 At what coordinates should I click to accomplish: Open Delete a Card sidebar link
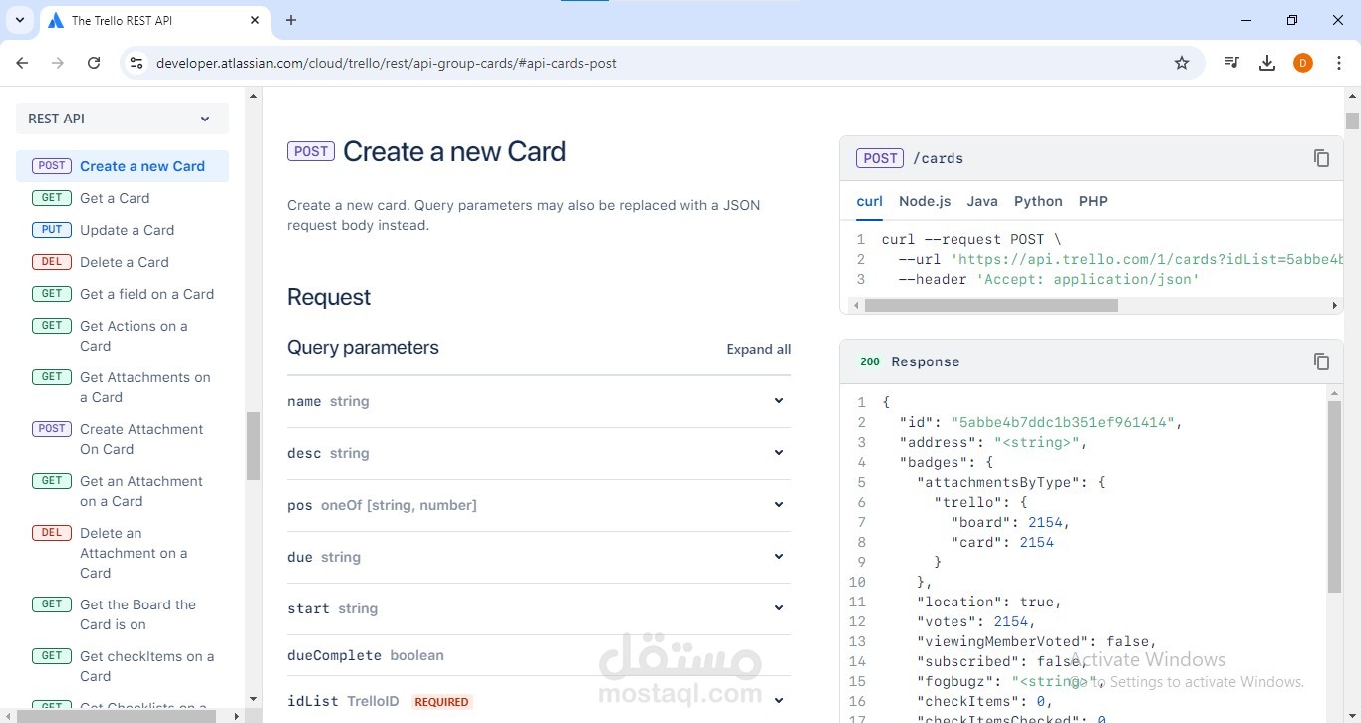click(x=125, y=262)
